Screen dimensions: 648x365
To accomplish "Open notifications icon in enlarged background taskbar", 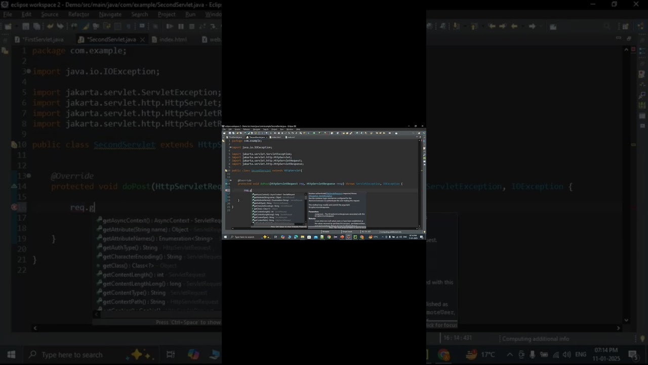I will point(633,354).
